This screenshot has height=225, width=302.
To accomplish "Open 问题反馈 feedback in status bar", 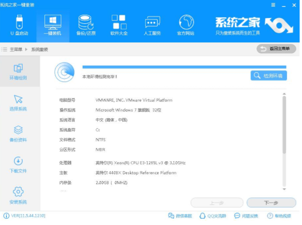I will point(247,216).
